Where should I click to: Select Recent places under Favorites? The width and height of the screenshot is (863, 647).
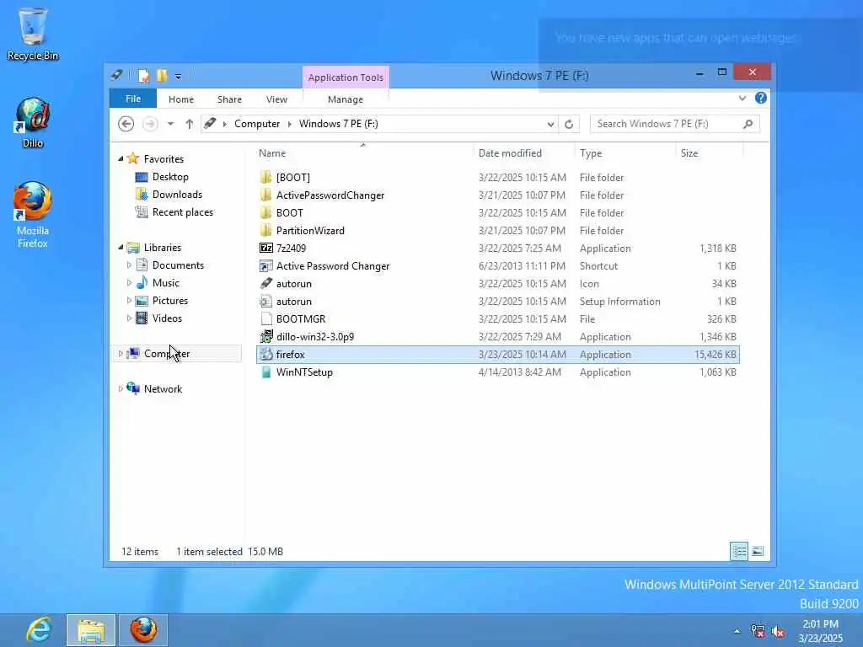(x=182, y=211)
